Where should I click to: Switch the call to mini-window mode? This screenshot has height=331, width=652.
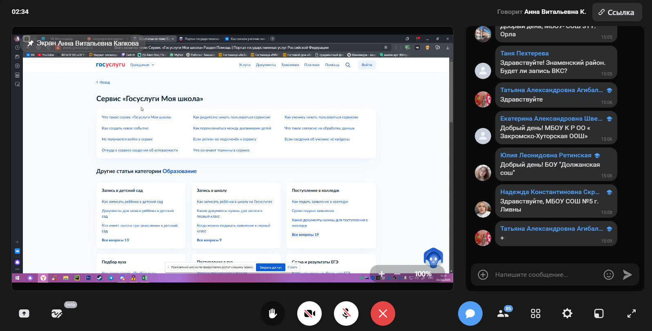click(599, 313)
